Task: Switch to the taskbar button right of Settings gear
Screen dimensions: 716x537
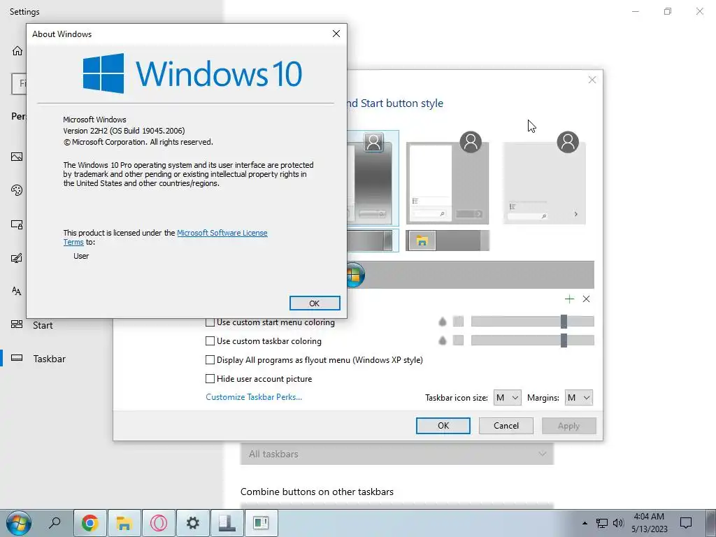Action: pos(227,523)
